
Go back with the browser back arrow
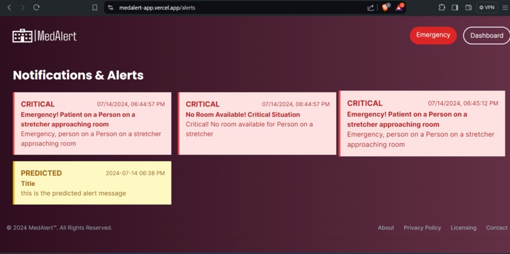pos(9,8)
